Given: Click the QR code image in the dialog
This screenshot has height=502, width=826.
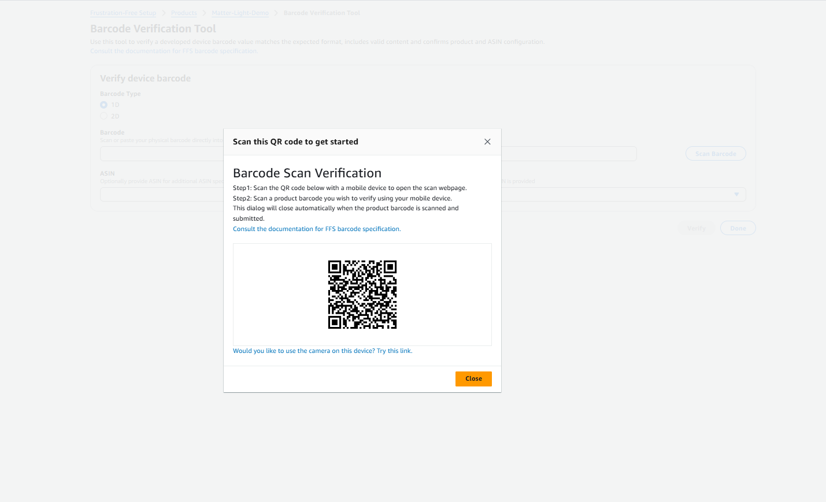Looking at the screenshot, I should [362, 295].
